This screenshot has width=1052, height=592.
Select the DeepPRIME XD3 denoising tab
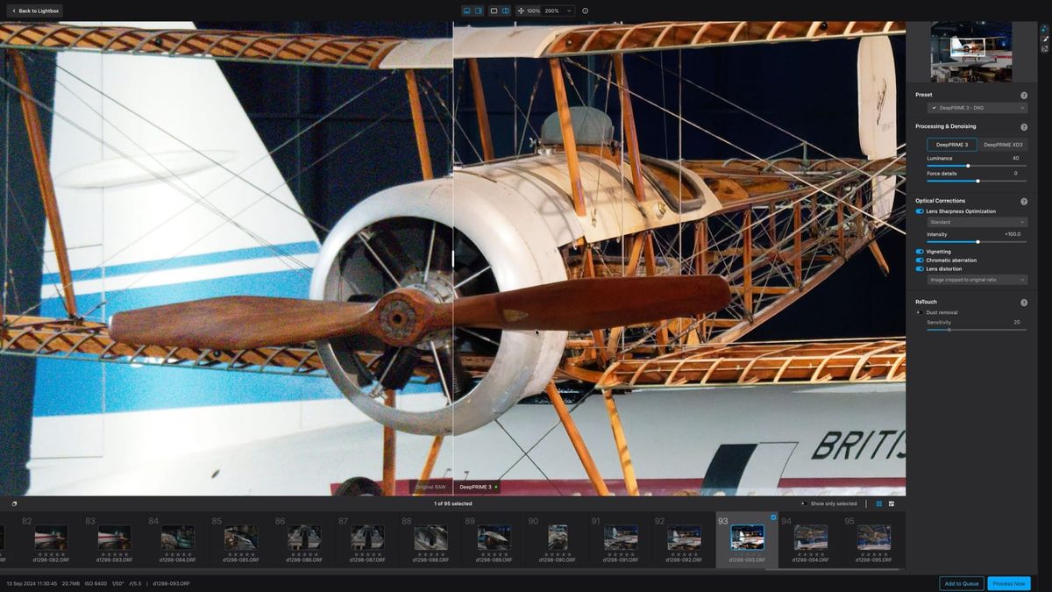1003,145
